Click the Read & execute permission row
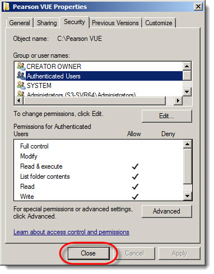The height and width of the screenshot is (274, 214). pos(99,166)
